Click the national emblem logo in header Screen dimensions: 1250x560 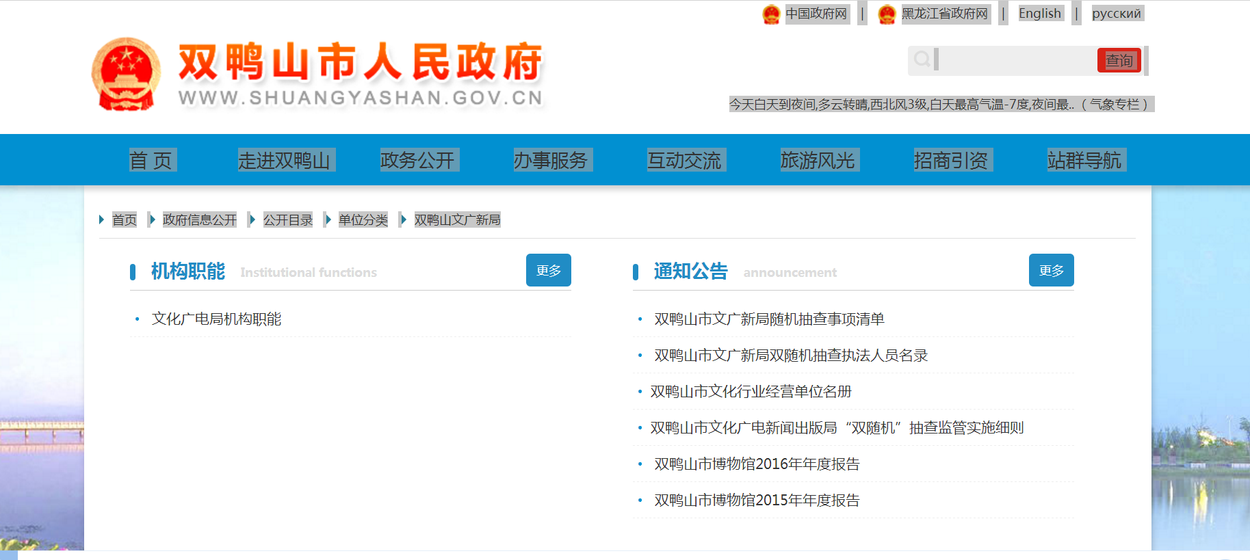(x=126, y=74)
